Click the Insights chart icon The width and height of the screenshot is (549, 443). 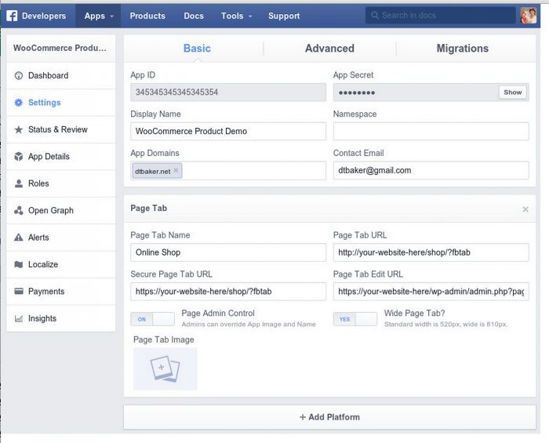(19, 318)
